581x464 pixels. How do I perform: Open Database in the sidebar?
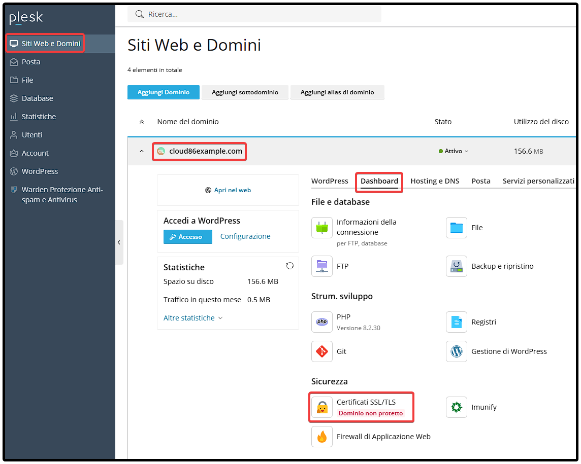[x=59, y=98]
